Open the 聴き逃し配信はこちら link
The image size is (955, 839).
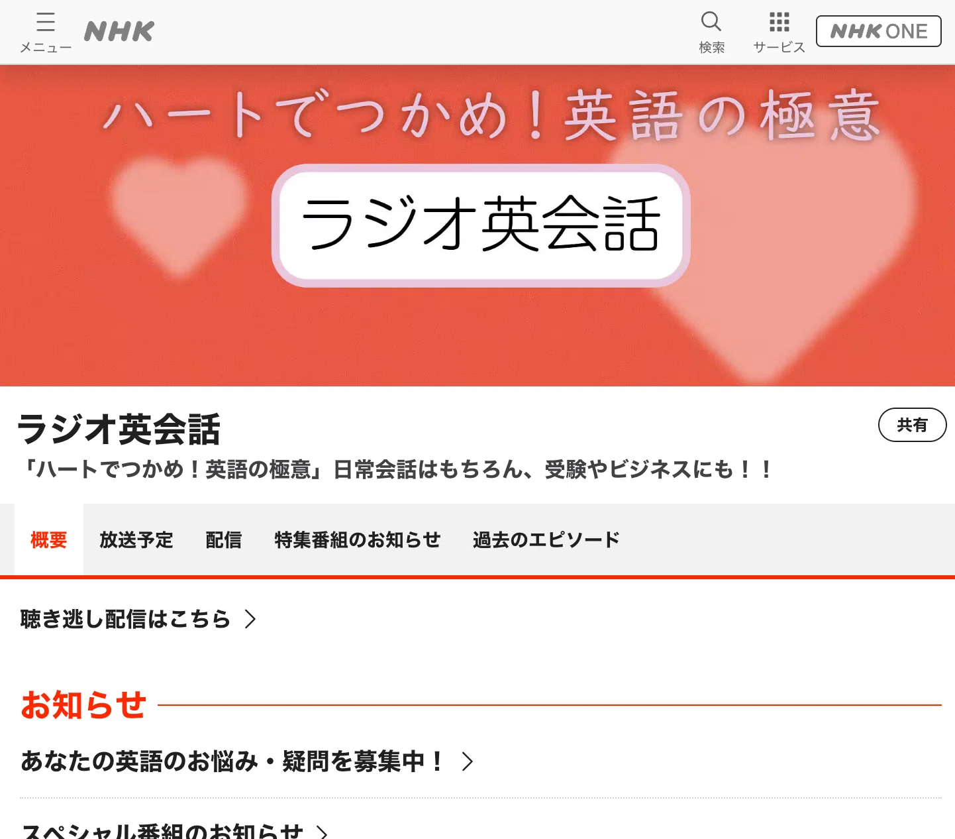coord(138,619)
